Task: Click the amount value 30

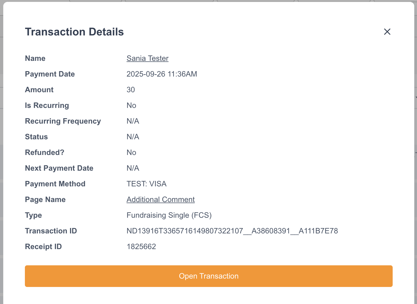Action: coord(131,90)
